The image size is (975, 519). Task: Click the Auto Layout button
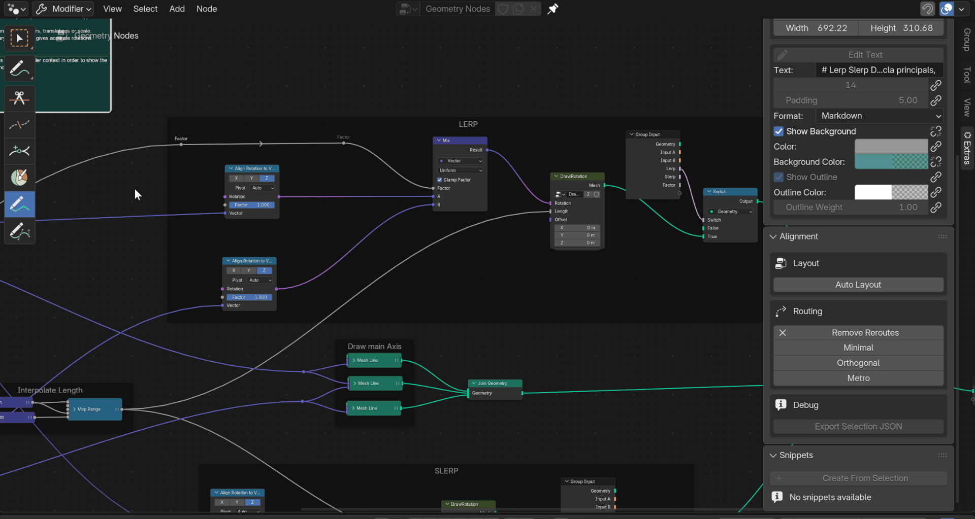[x=858, y=285]
